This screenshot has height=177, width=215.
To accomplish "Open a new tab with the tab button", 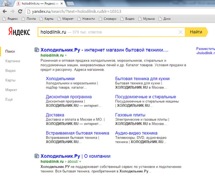I will 70,4.
